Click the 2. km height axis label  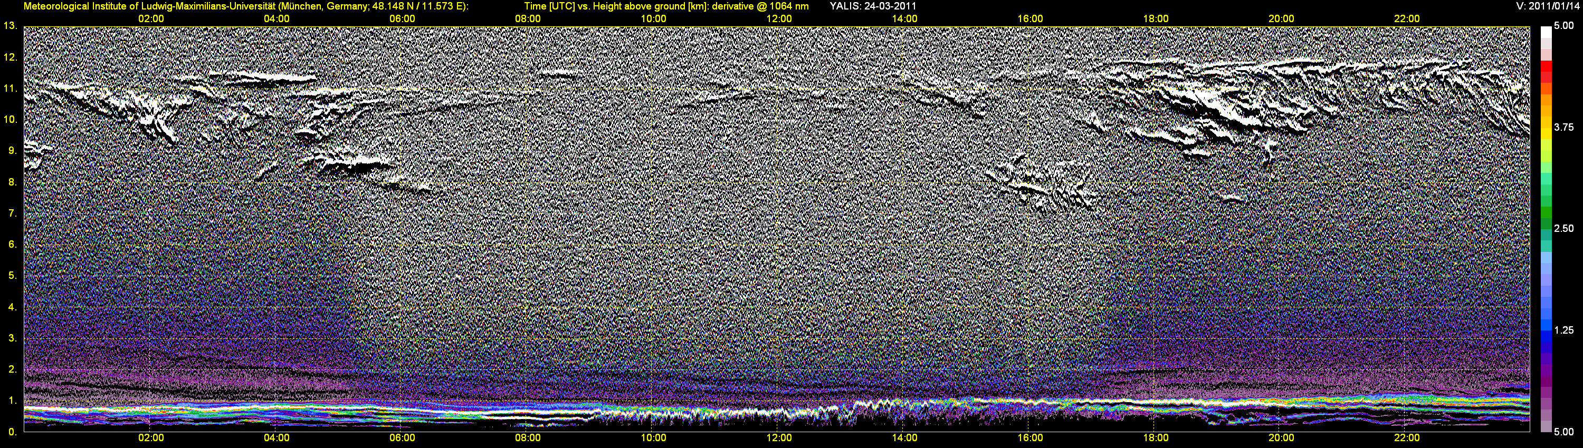point(12,369)
